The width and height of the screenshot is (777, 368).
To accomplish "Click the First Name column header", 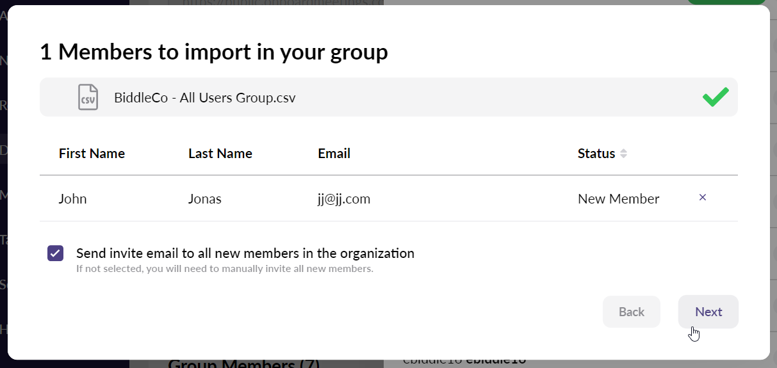I will click(92, 154).
